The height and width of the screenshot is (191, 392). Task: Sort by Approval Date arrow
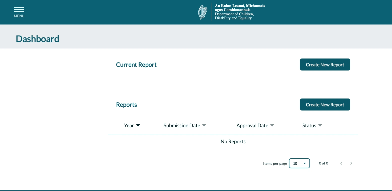click(x=272, y=125)
